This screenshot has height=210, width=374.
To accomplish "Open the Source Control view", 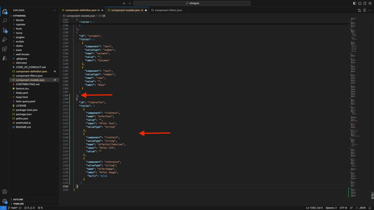I will 4,30.
